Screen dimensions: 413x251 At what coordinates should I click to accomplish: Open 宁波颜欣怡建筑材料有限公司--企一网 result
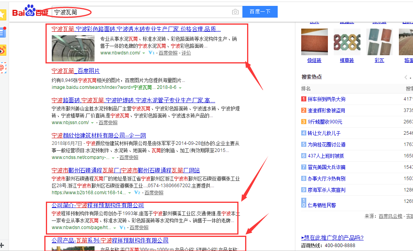pos(99,135)
